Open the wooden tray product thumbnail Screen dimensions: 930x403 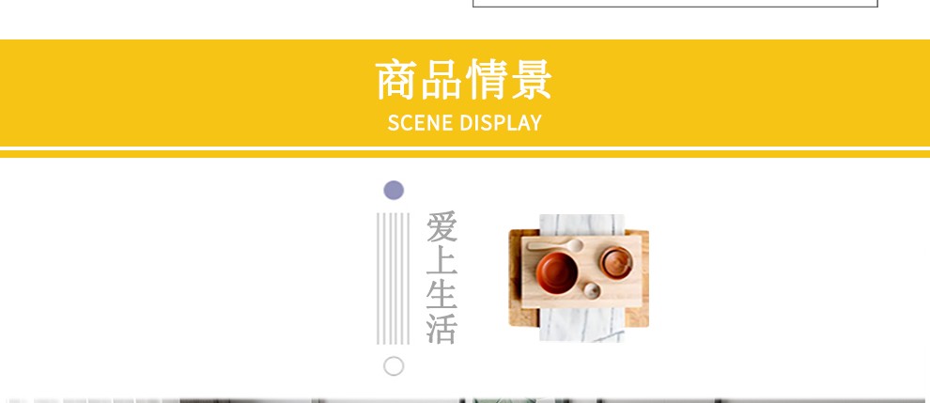point(579,278)
